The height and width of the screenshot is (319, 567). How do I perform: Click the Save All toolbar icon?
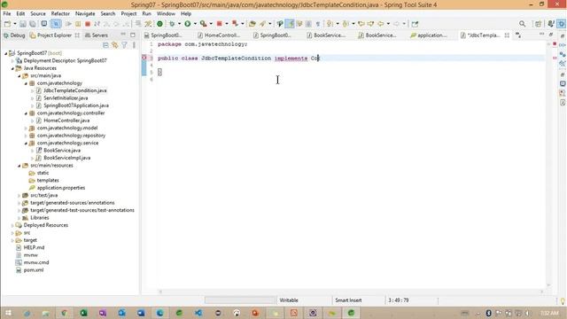click(33, 24)
